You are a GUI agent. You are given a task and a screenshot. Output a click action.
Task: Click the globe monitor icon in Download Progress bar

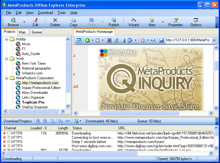click(76, 121)
